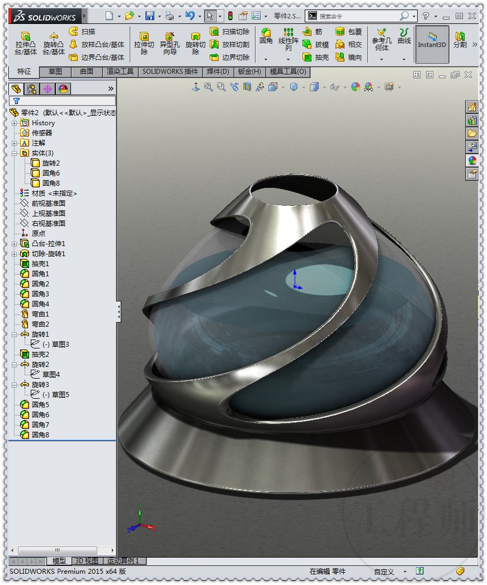
Task: Click the 分割 split tool
Action: [x=460, y=40]
